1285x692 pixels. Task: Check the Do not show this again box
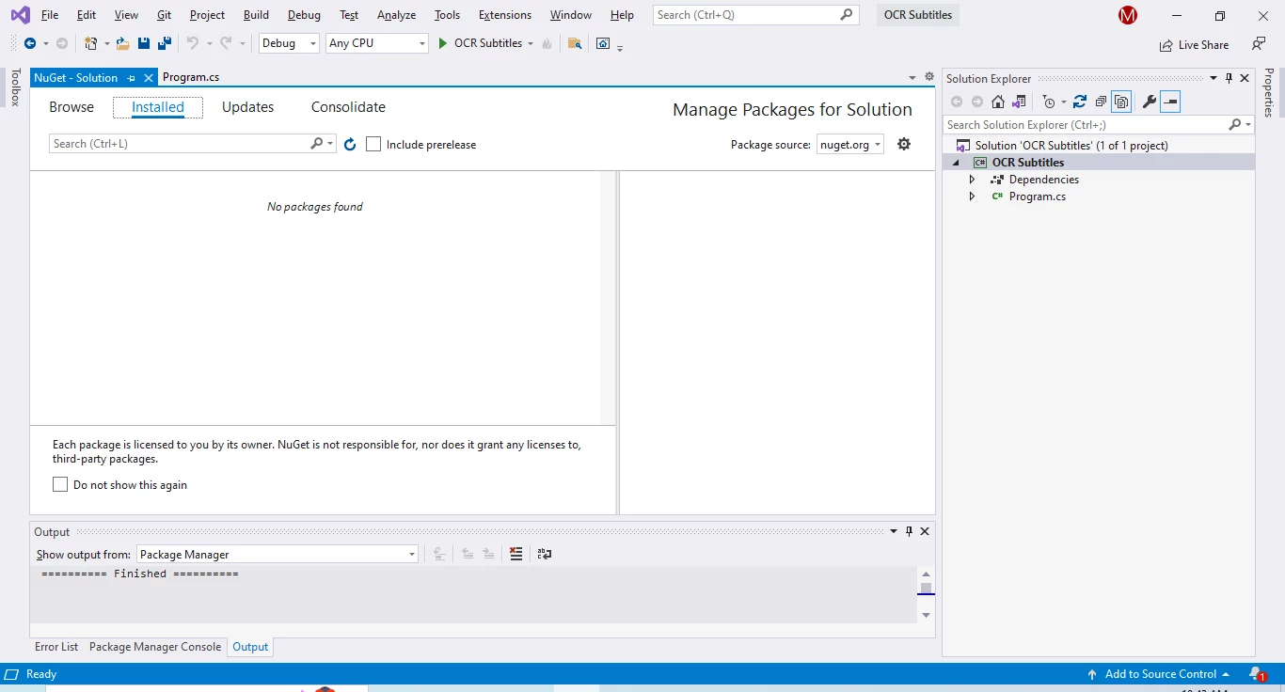(x=60, y=484)
